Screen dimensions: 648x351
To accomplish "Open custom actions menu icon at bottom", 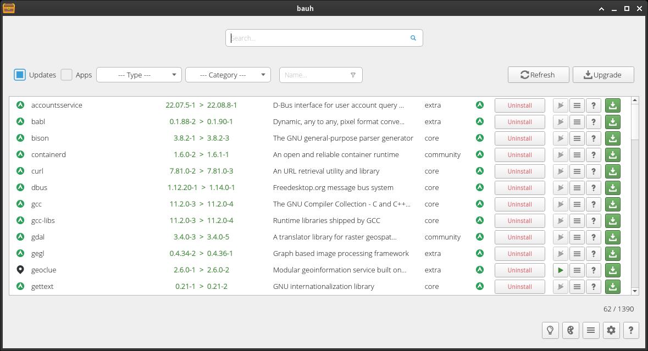I will [x=591, y=330].
